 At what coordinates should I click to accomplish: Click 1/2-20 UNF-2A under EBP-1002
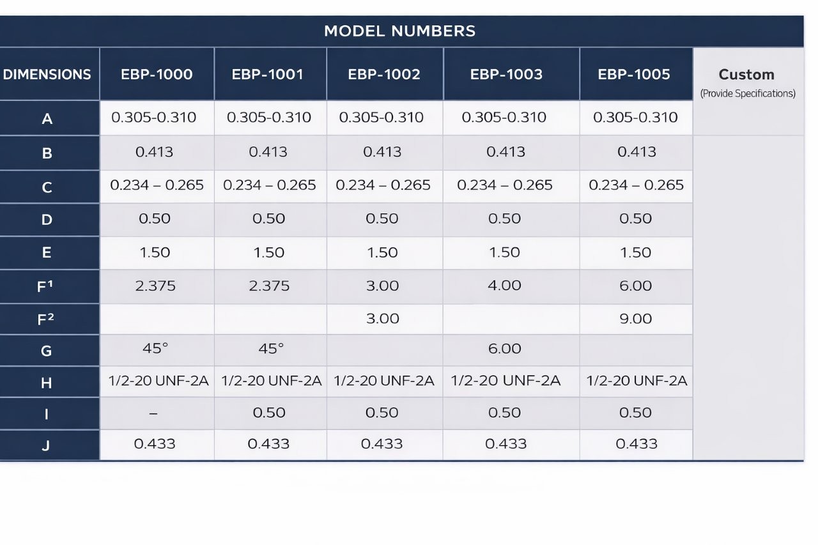coord(384,381)
